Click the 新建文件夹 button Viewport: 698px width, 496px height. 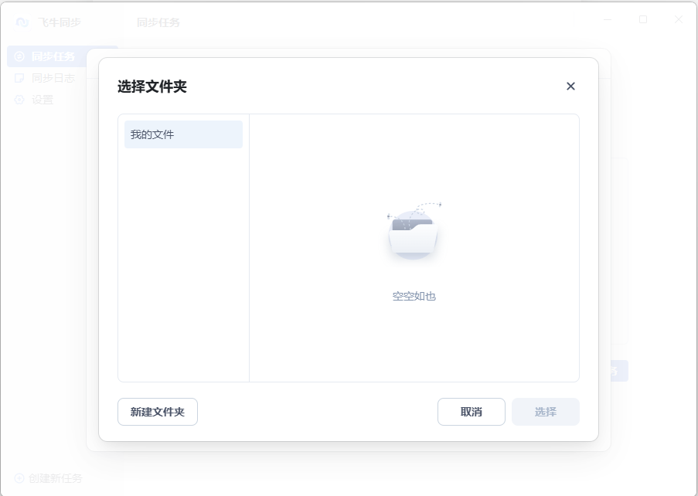pos(157,412)
